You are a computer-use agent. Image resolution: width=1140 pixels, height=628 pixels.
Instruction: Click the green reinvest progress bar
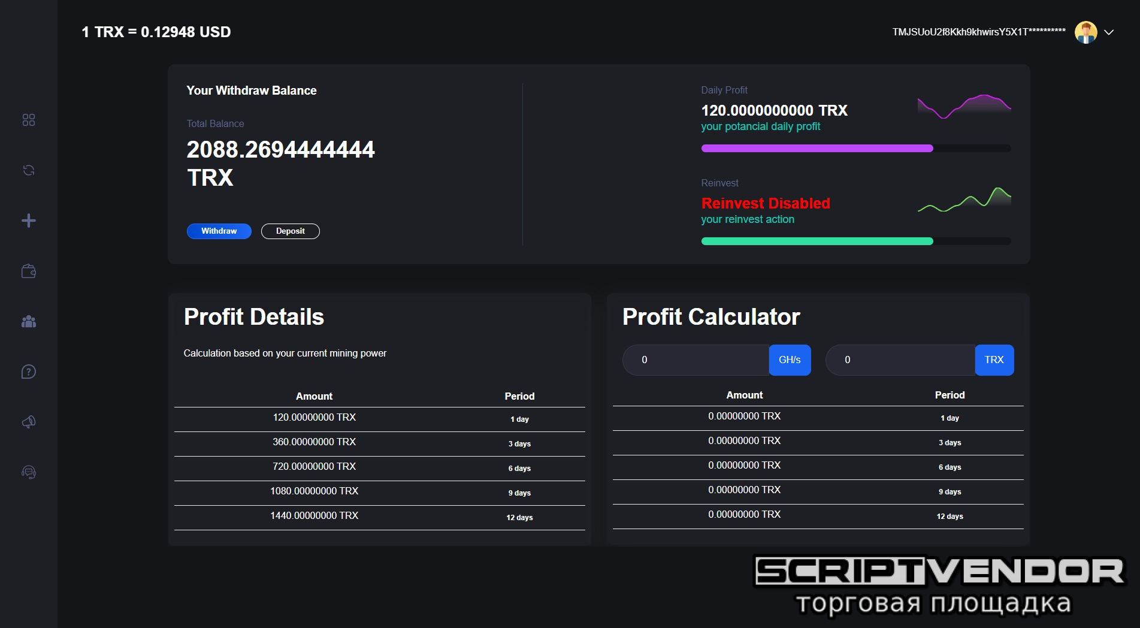(x=856, y=241)
